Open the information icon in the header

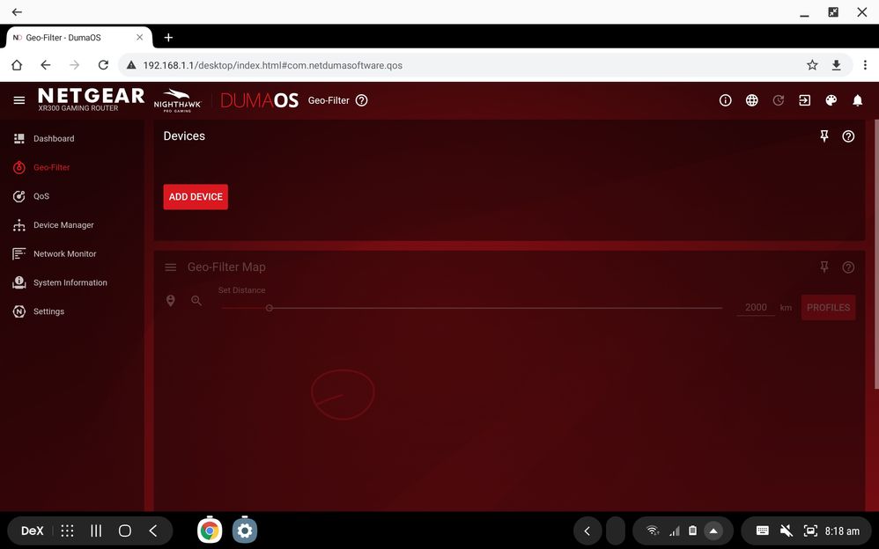[x=725, y=100]
